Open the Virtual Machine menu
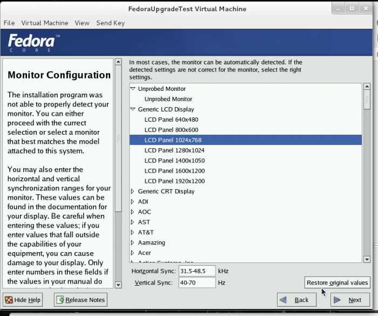The image size is (378, 316). 45,23
